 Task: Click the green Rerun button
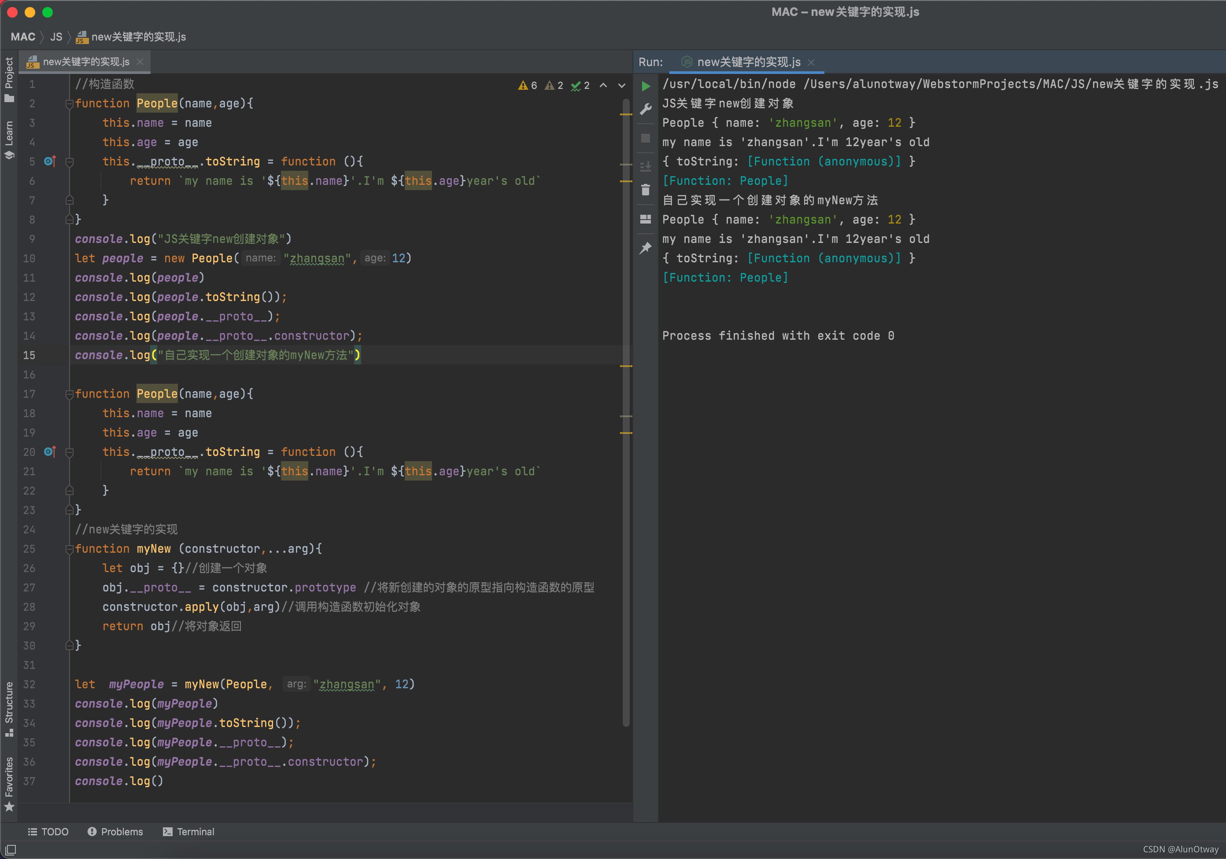tap(646, 86)
